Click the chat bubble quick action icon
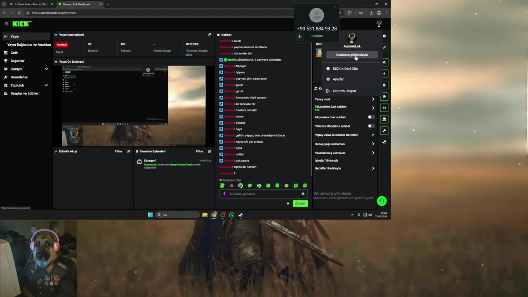 coord(384,97)
